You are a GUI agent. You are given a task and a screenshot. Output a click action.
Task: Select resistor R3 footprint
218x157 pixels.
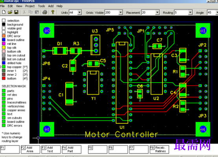click(76, 51)
